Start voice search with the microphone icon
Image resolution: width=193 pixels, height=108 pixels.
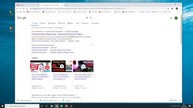(87, 18)
